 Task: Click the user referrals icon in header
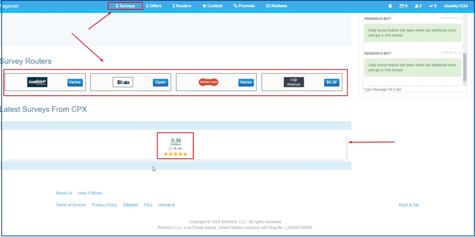[417, 6]
